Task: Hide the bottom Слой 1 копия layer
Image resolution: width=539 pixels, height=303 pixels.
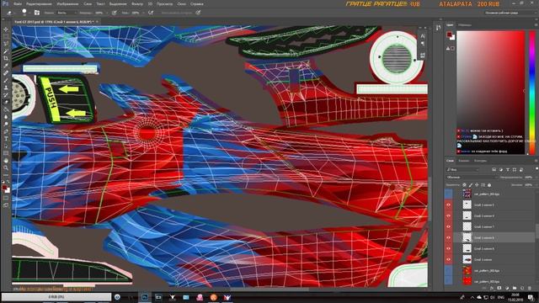Action: [448, 259]
